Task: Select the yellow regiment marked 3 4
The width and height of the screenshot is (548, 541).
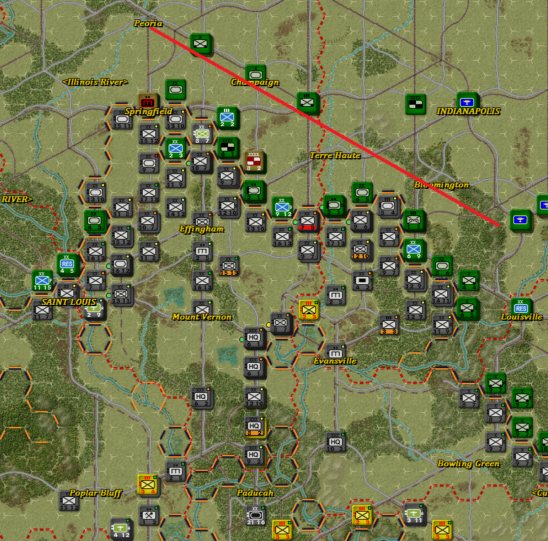Action: [147, 485]
